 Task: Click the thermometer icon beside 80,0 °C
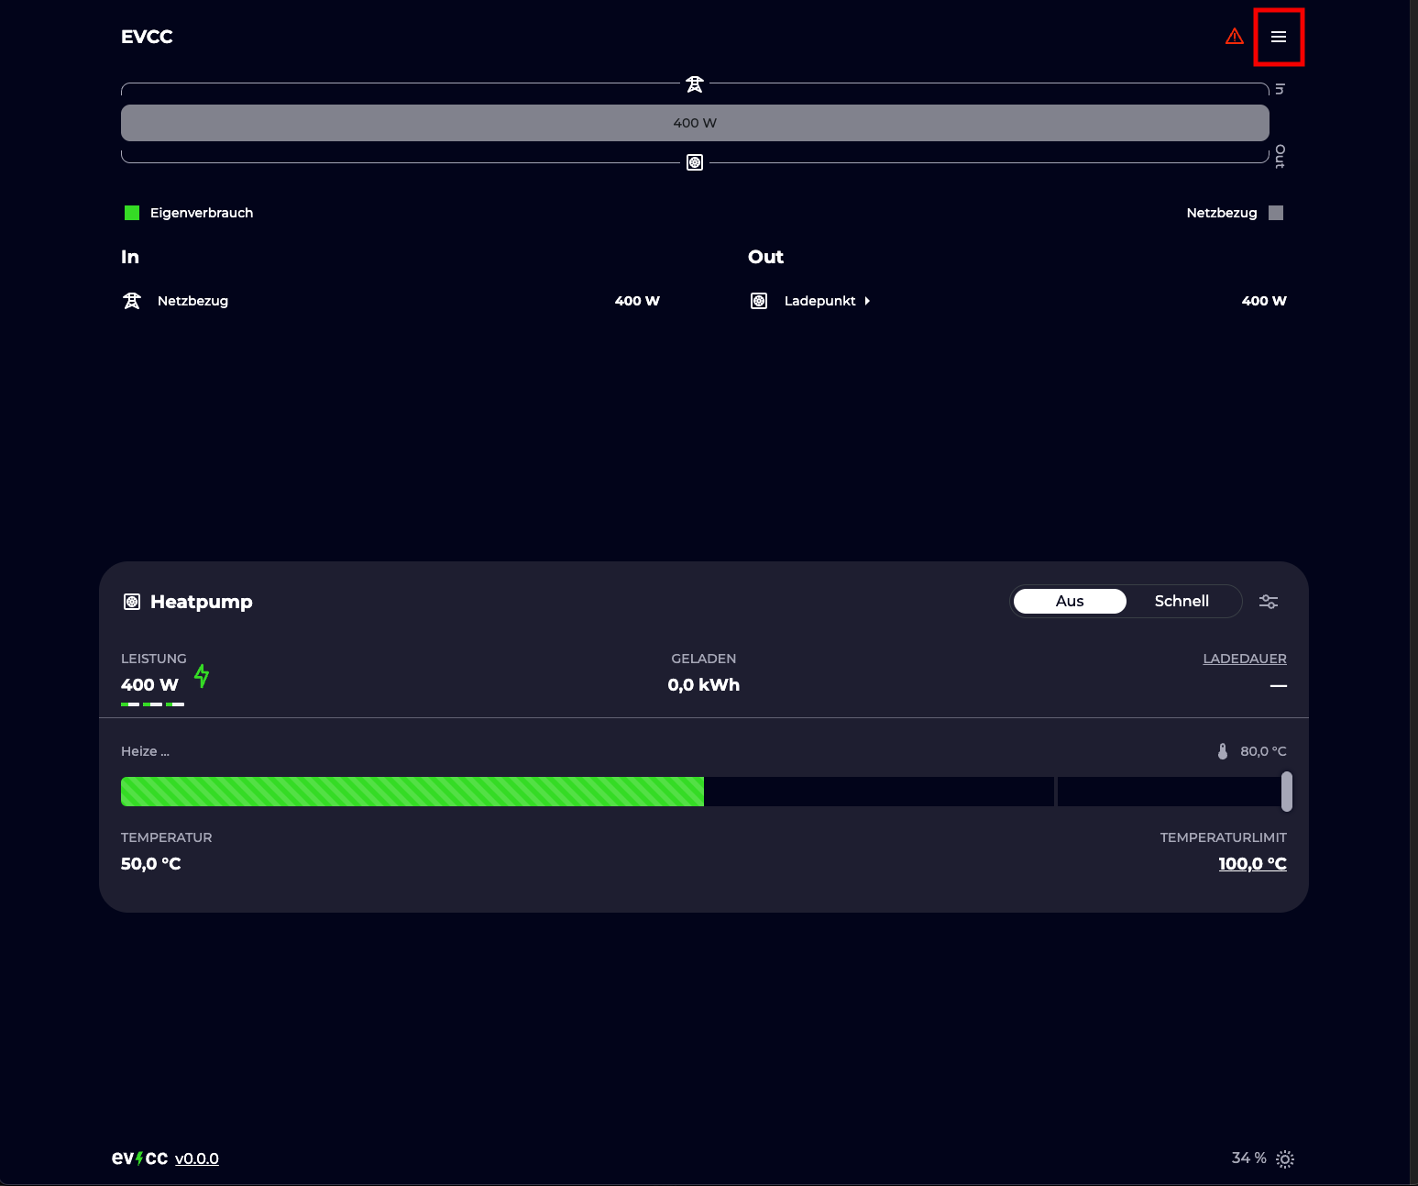tap(1222, 751)
